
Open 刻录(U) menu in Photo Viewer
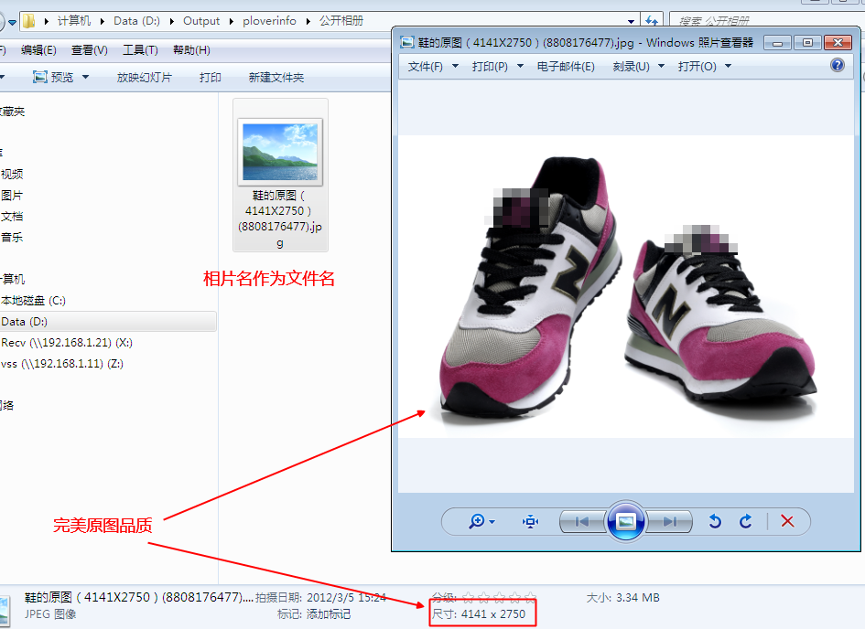[x=631, y=67]
